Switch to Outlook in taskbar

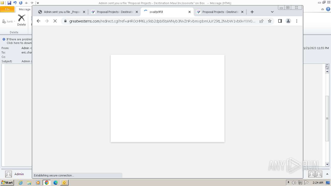64,183
